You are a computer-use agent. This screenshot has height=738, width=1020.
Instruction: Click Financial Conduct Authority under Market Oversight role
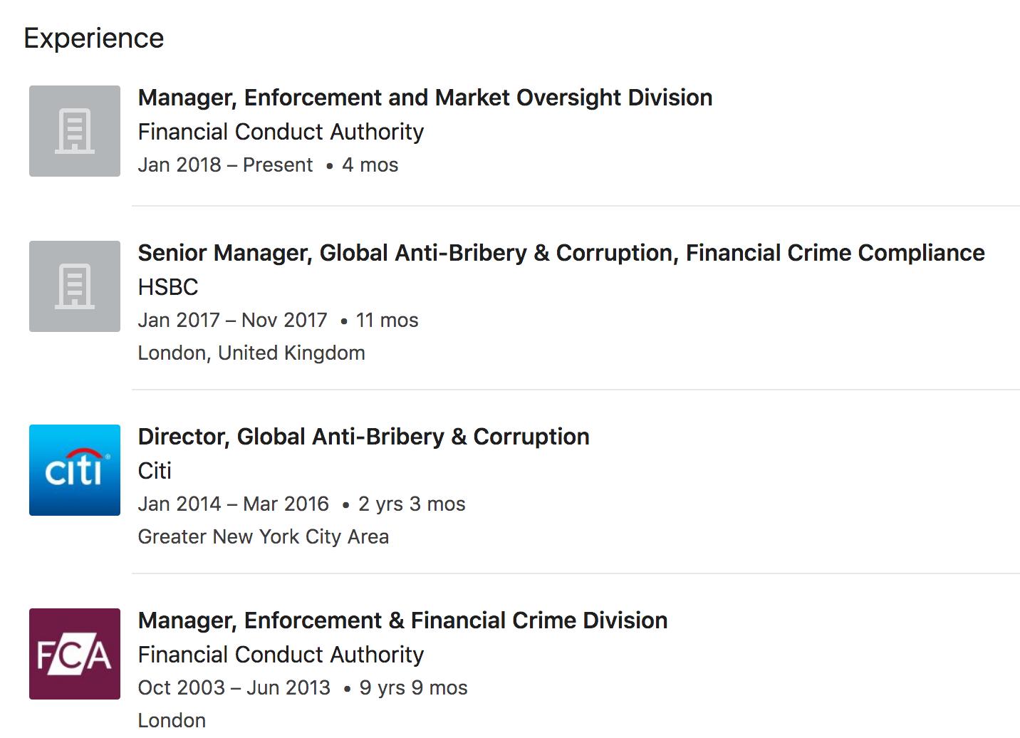[281, 132]
